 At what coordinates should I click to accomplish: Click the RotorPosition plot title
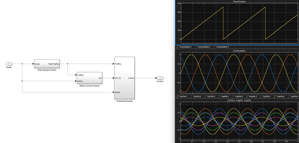[239, 1]
